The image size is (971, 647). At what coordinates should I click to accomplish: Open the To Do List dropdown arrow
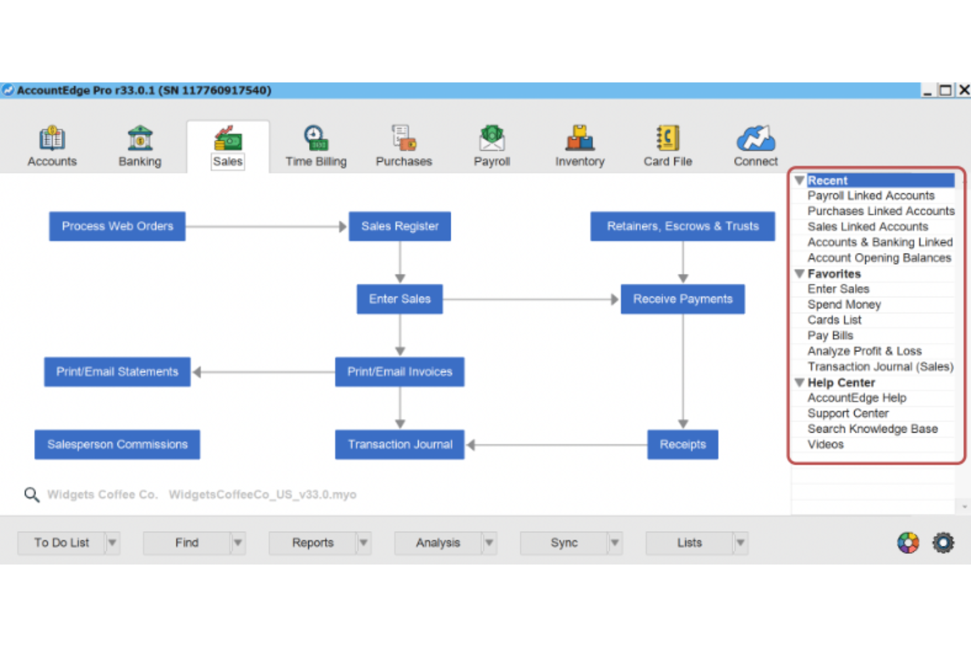[112, 543]
